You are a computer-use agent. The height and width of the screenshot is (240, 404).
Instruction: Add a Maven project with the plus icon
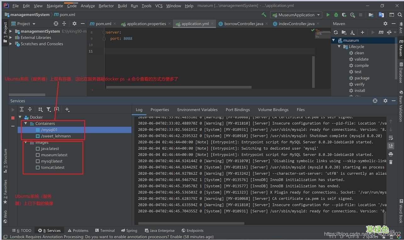point(362,32)
